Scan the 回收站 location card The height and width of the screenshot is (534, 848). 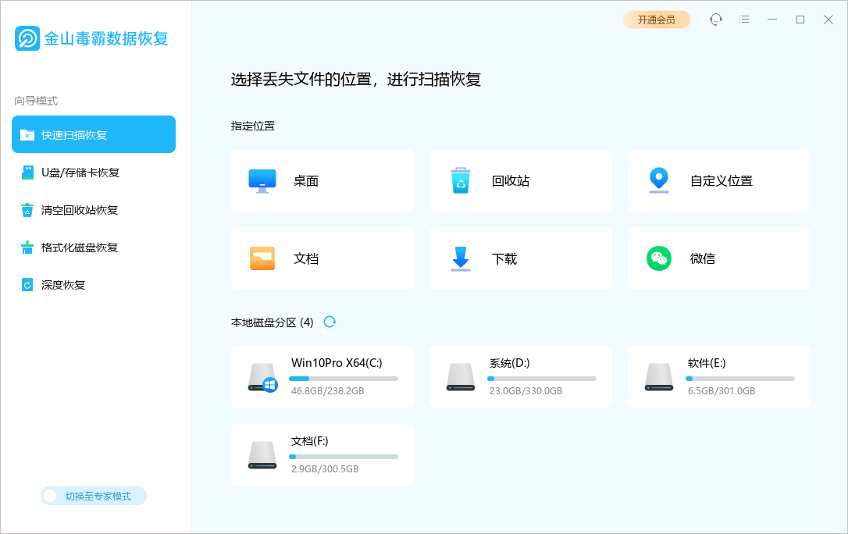tap(521, 180)
